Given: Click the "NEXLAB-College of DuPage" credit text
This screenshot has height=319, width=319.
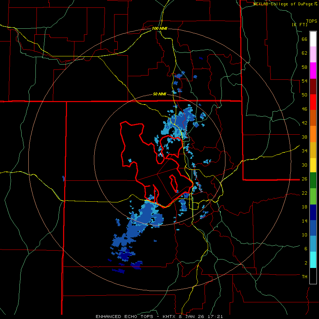Looking at the screenshot, I should click(283, 4).
